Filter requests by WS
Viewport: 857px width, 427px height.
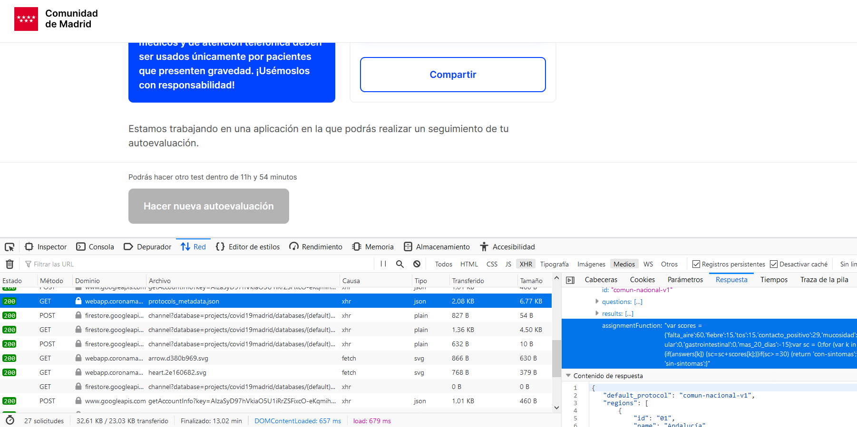tap(648, 264)
